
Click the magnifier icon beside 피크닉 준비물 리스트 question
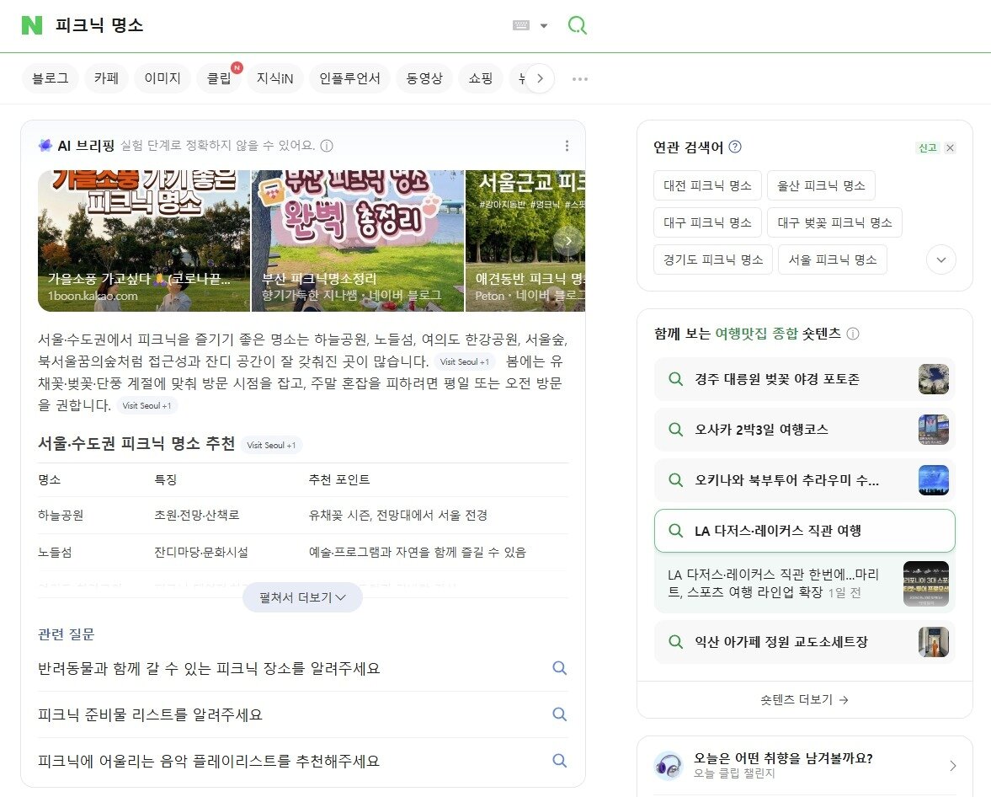tap(559, 714)
